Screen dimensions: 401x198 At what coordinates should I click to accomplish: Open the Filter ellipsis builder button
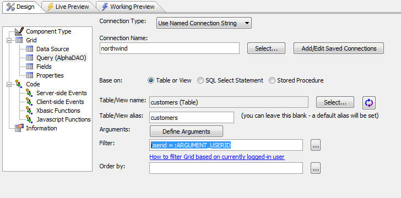click(x=316, y=145)
